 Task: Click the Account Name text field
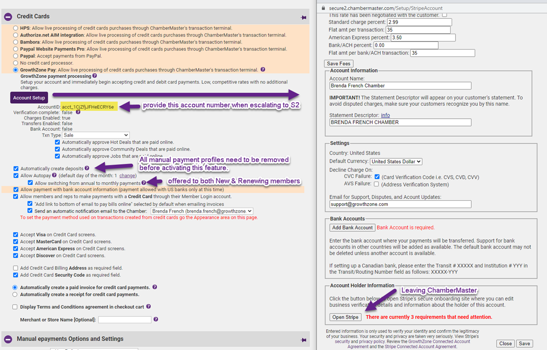pyautogui.click(x=400, y=86)
